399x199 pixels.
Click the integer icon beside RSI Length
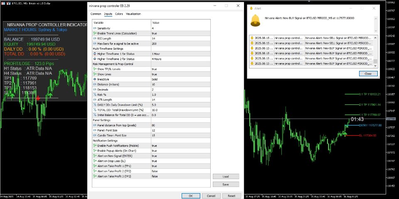point(95,39)
